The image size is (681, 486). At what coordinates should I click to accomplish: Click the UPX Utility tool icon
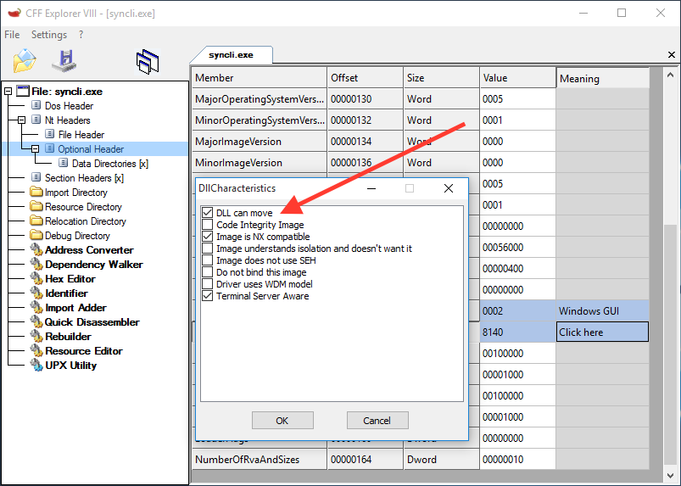tap(36, 365)
